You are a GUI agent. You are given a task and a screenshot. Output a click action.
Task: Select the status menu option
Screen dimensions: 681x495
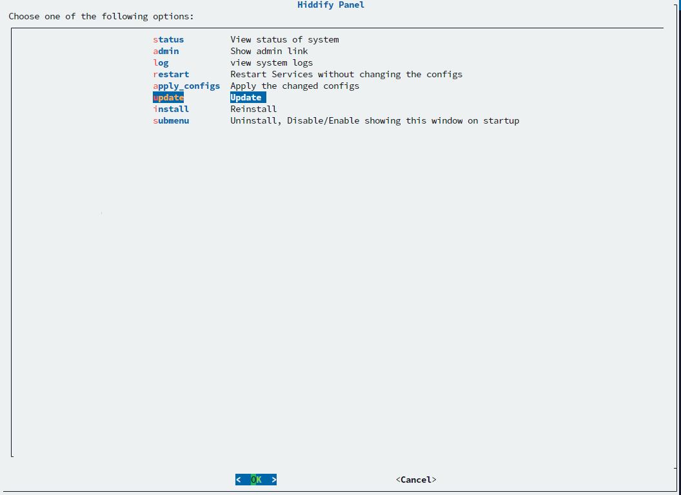click(168, 39)
